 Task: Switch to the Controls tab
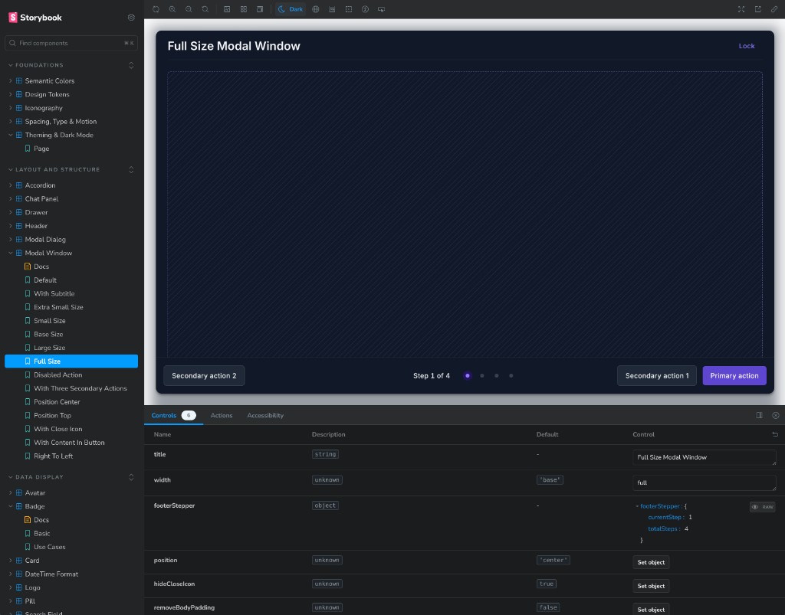173,415
